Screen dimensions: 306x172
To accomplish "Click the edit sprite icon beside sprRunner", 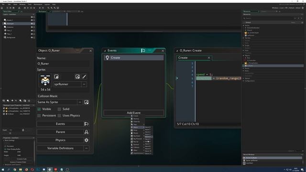I will [77, 76].
